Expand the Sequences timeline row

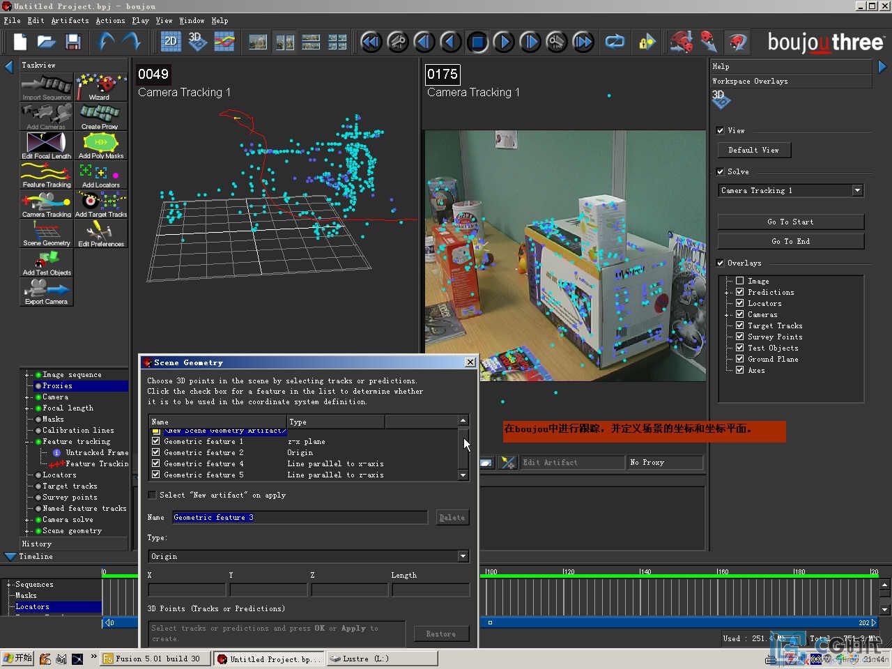pyautogui.click(x=9, y=585)
